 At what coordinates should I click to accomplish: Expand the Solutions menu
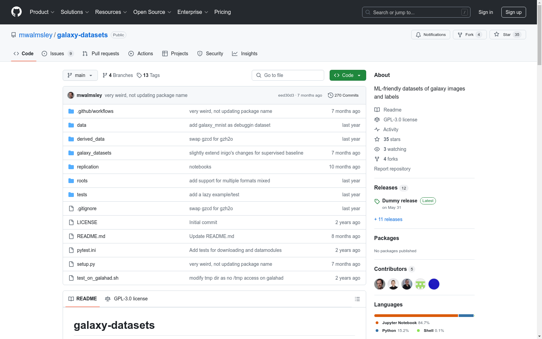[75, 12]
